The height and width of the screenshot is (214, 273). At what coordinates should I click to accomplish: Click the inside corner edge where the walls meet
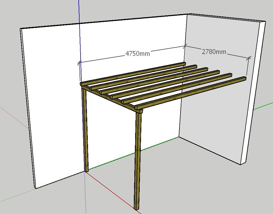(x=182, y=93)
